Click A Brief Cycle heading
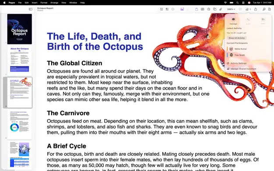Viewport: 274px width, 171px height. click(x=67, y=146)
